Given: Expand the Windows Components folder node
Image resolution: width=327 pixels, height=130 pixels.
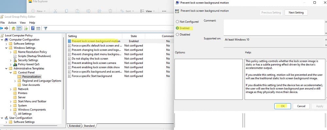Looking at the screenshot, I should (x=11, y=109).
